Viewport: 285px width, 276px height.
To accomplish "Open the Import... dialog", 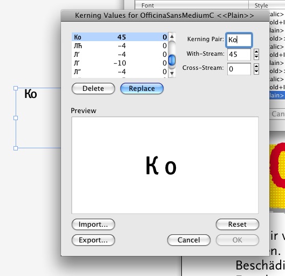I will click(x=93, y=224).
